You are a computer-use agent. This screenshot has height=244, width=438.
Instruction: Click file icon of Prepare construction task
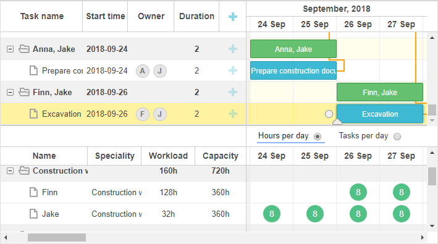click(x=33, y=70)
